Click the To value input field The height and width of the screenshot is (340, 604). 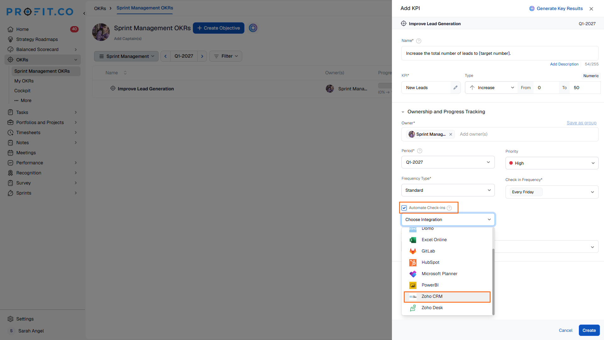click(x=585, y=88)
